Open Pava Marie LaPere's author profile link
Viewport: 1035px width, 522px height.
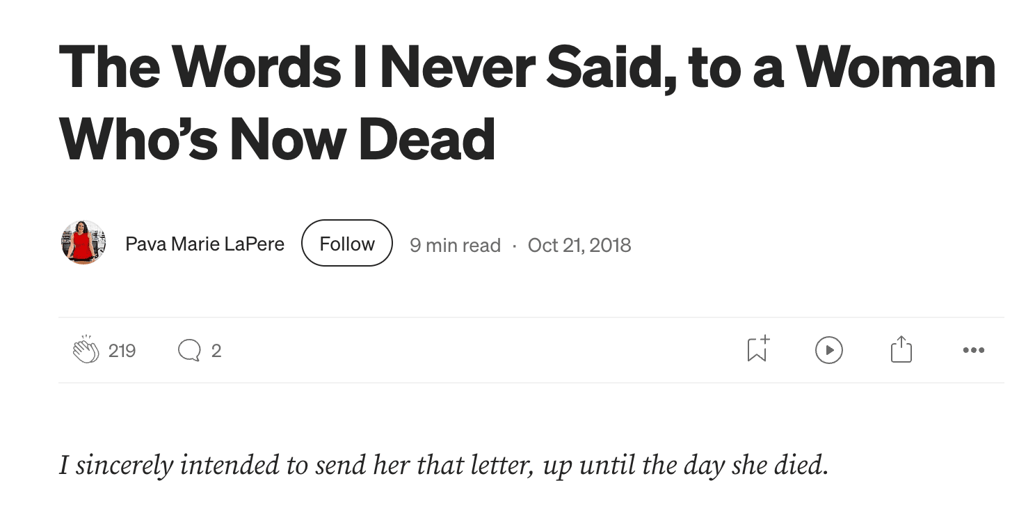coord(204,244)
